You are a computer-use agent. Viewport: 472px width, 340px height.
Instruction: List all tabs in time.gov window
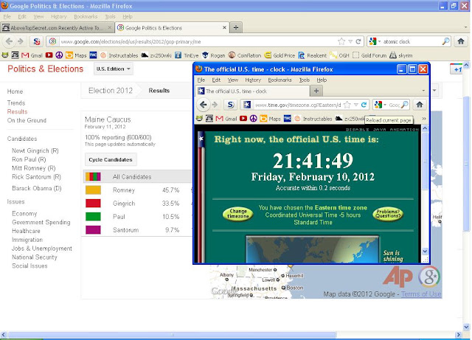(423, 91)
